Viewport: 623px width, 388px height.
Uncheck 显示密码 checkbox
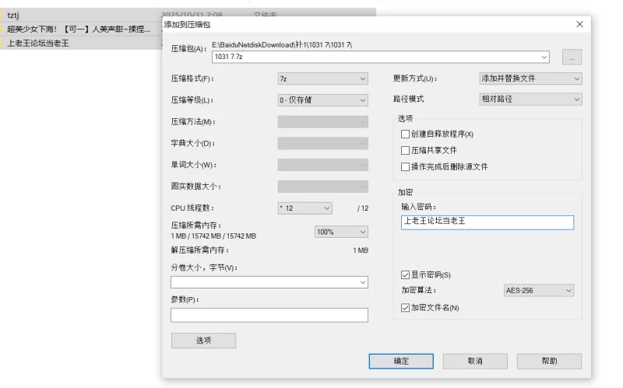[x=405, y=274]
